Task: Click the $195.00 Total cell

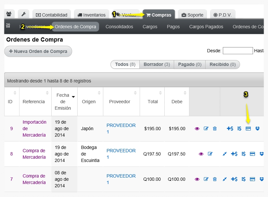Action: tap(152, 129)
